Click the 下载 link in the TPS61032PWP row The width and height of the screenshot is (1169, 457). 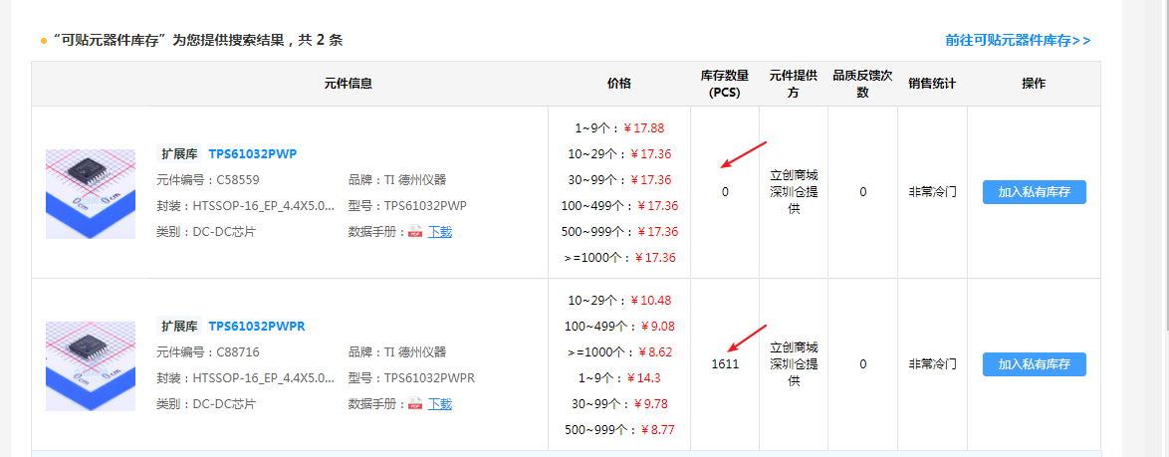439,232
